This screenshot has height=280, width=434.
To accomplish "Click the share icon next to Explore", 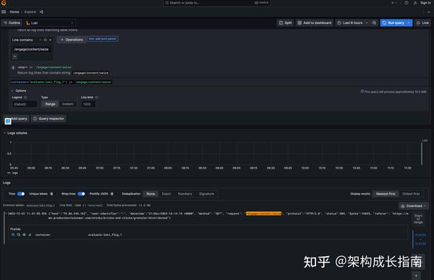I will [x=41, y=12].
